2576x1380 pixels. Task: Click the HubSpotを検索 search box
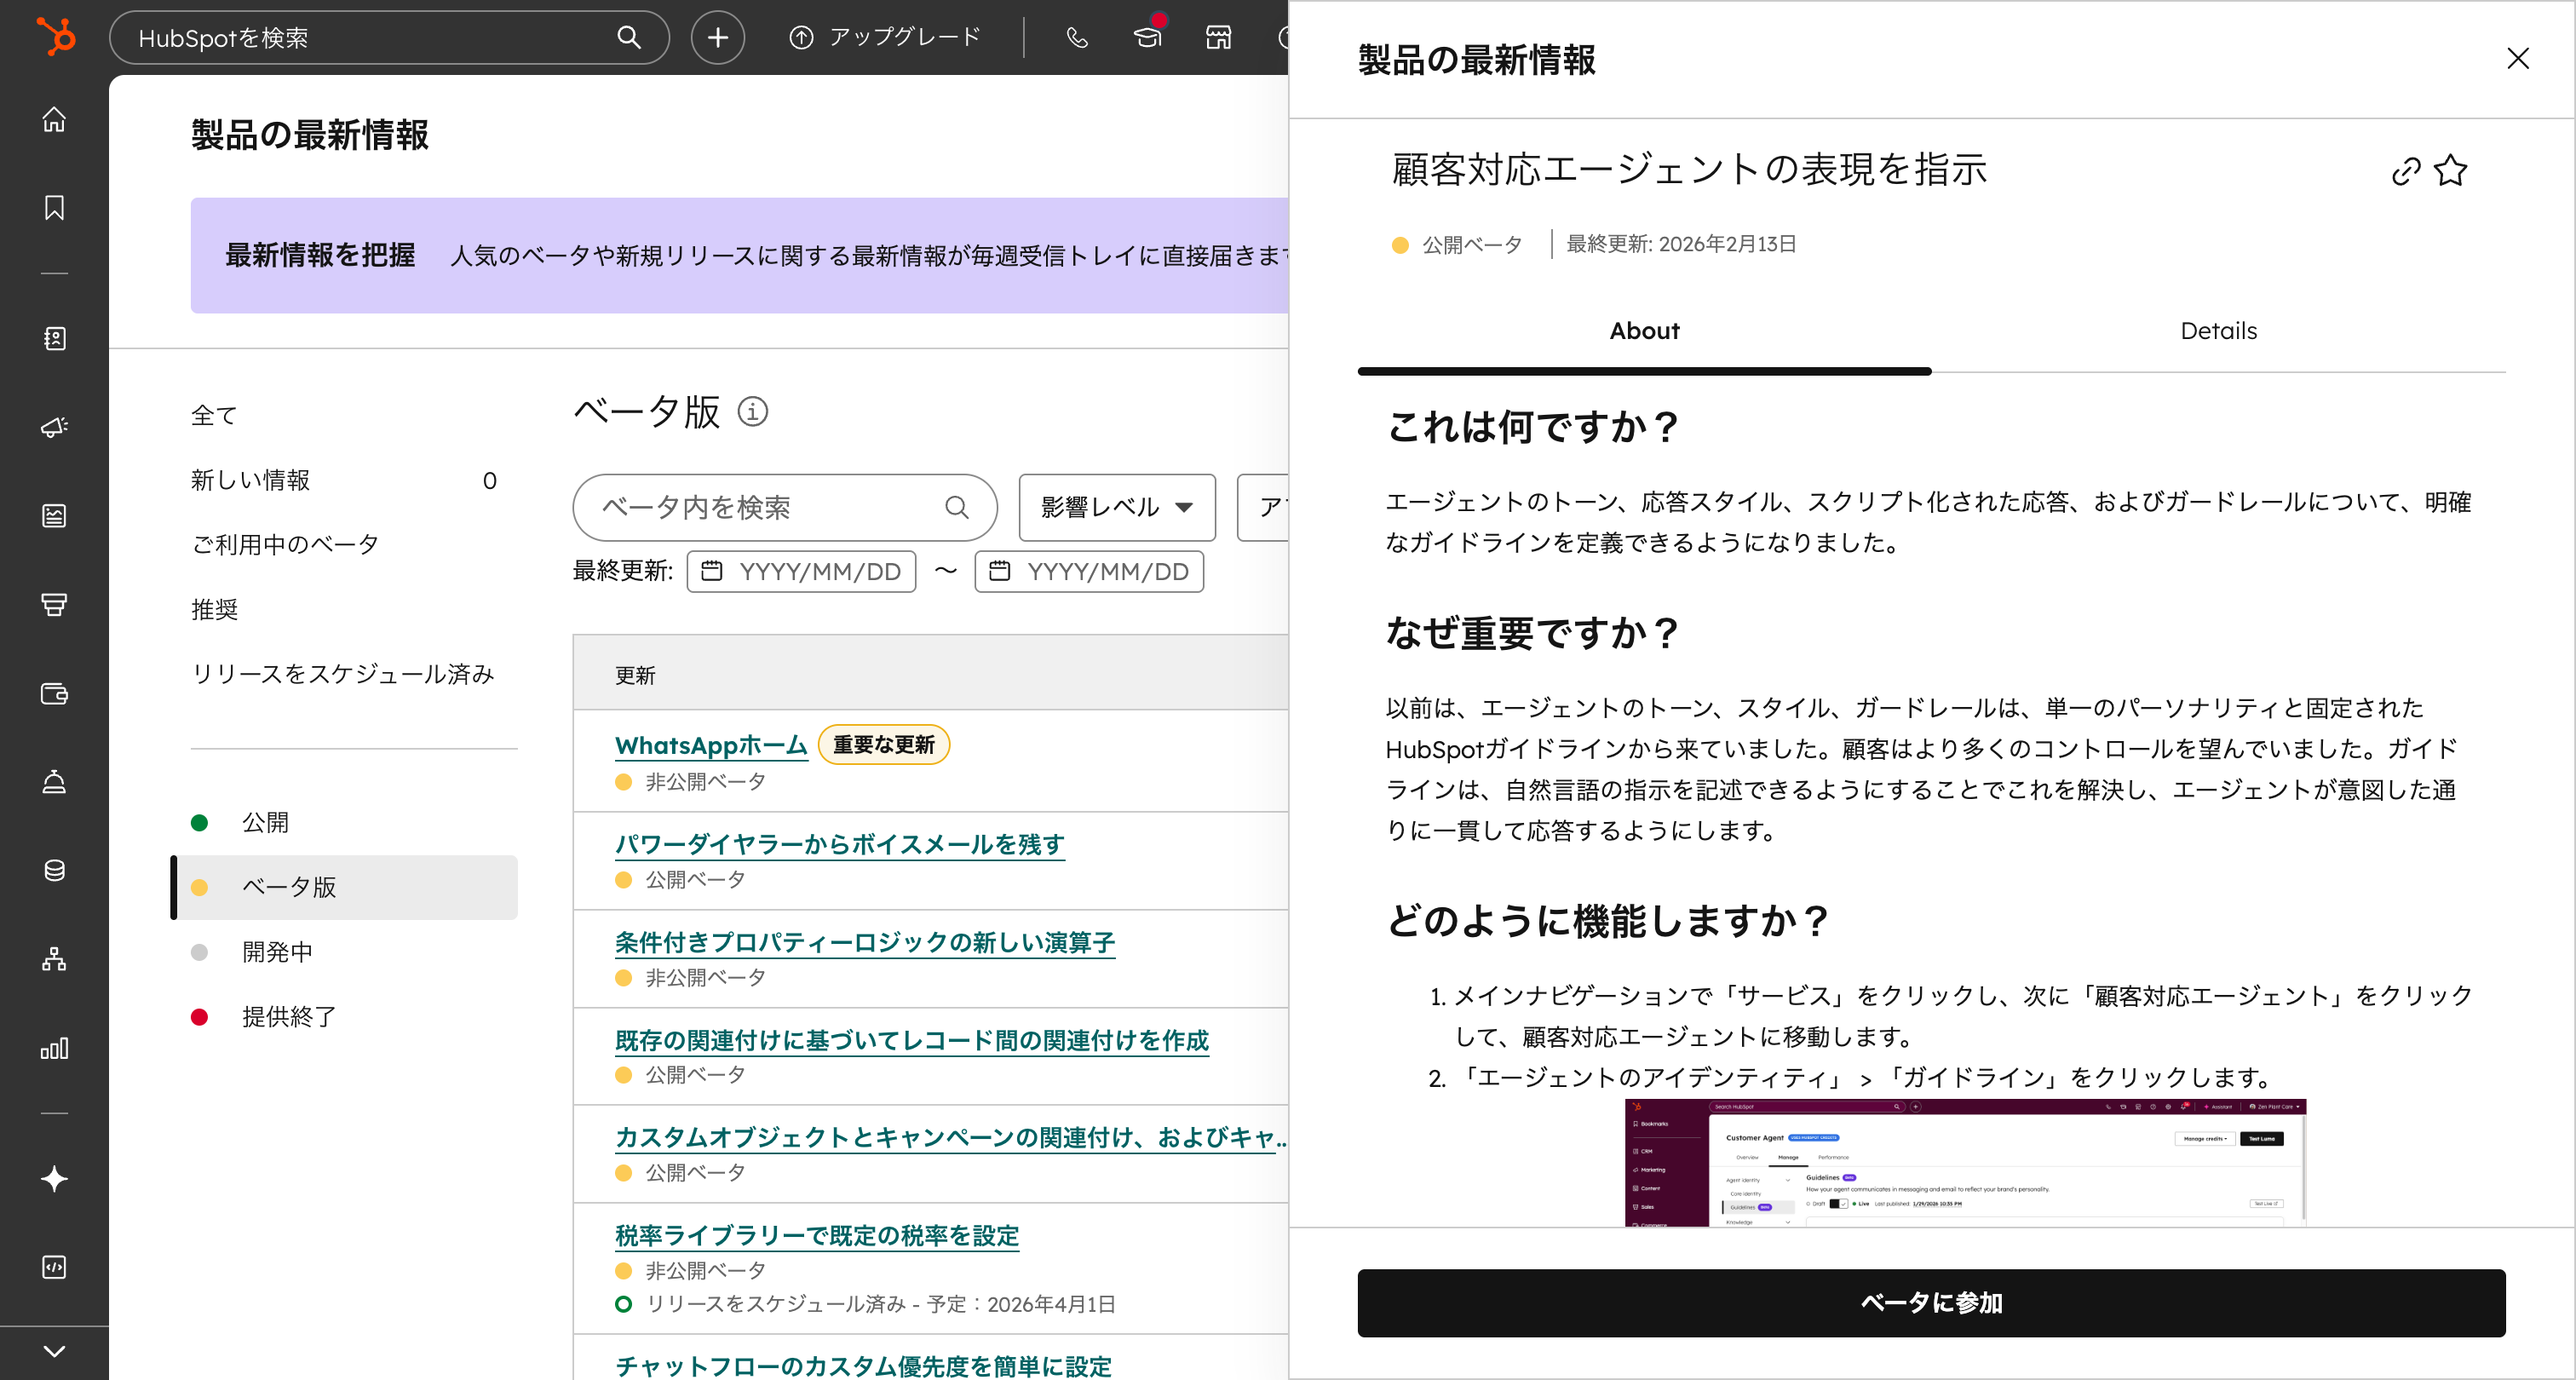[x=389, y=37]
